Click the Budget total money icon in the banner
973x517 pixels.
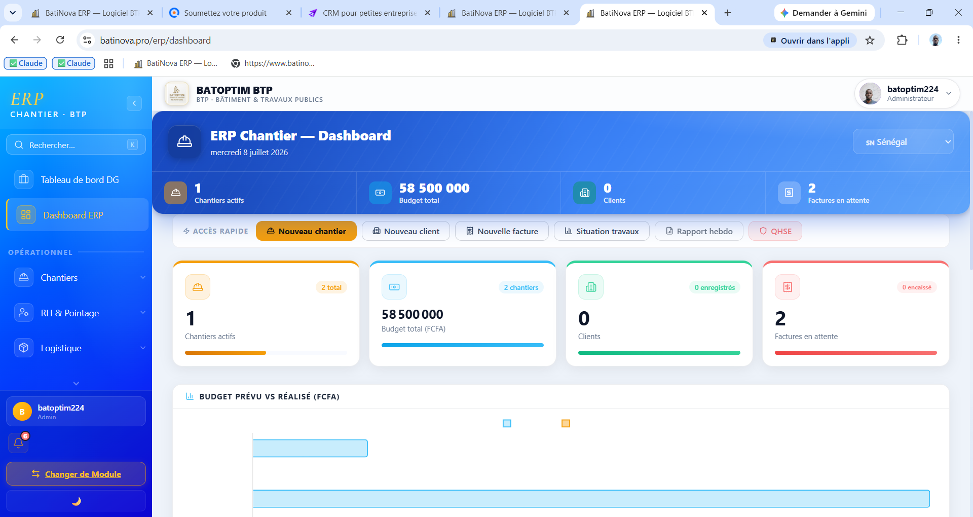(x=380, y=193)
